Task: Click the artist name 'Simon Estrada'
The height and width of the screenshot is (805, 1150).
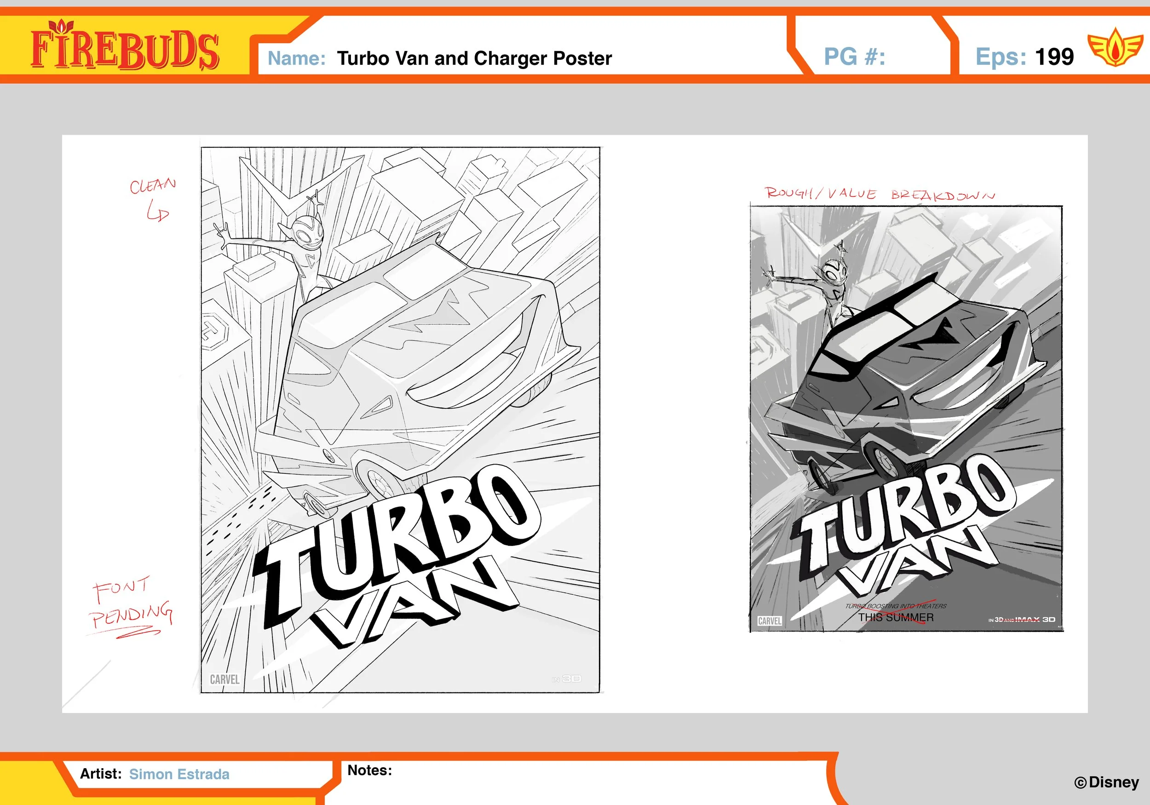Action: (179, 775)
